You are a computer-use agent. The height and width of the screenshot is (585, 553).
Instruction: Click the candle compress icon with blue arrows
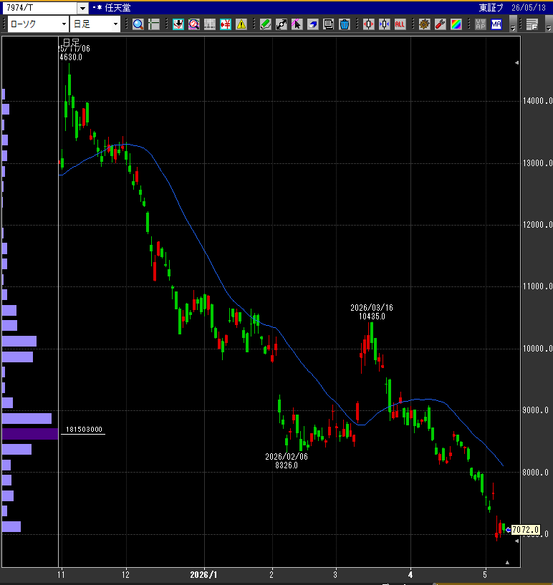point(385,24)
